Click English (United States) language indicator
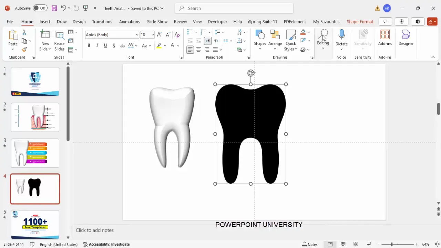Screen dimensions: 441x248 coord(59,244)
